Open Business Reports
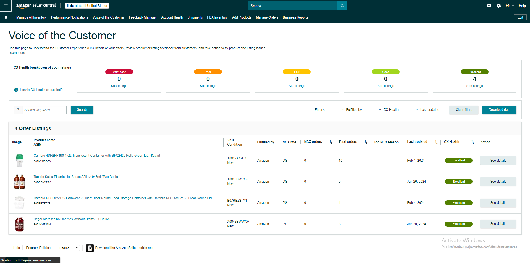This screenshot has width=530, height=263. pos(296,17)
